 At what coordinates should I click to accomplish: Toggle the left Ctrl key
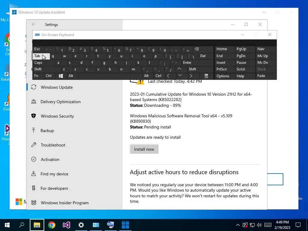[50, 76]
